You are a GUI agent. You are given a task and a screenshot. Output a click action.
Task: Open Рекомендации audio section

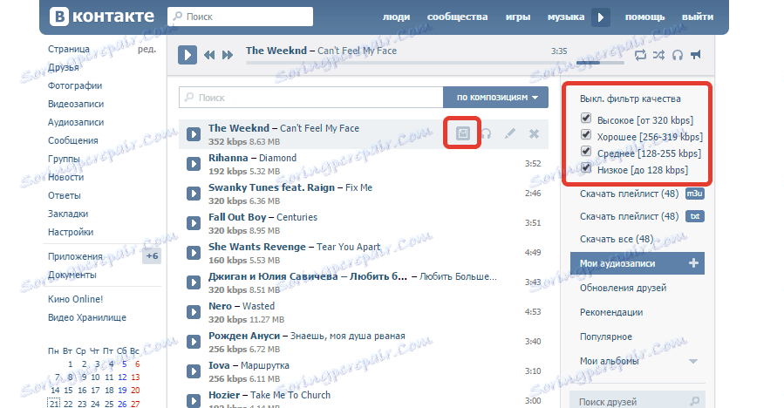[x=611, y=312]
